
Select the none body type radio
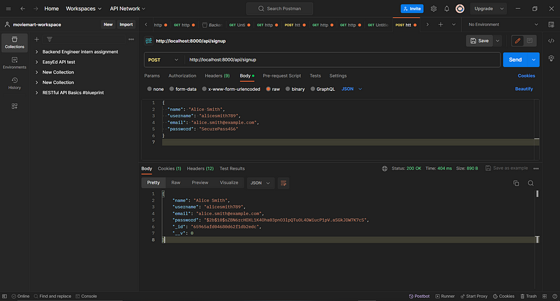[x=149, y=89]
